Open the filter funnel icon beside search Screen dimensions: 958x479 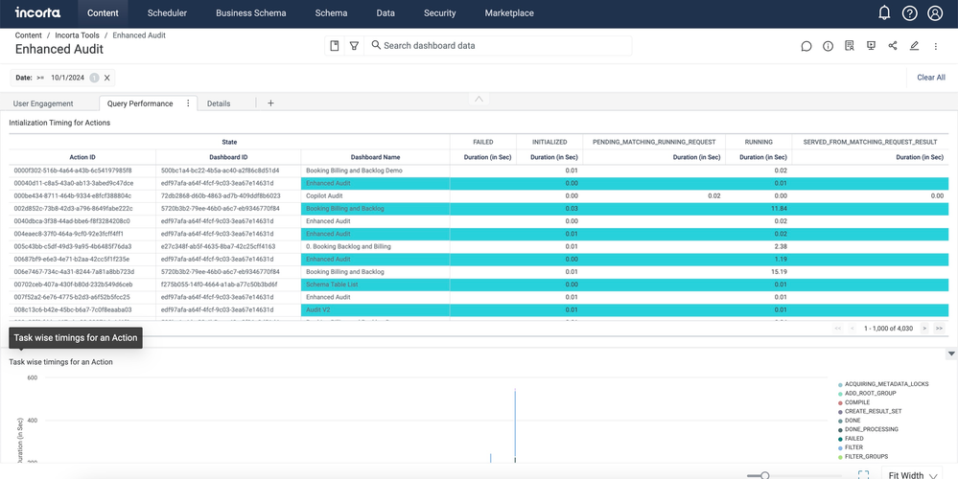click(x=354, y=46)
